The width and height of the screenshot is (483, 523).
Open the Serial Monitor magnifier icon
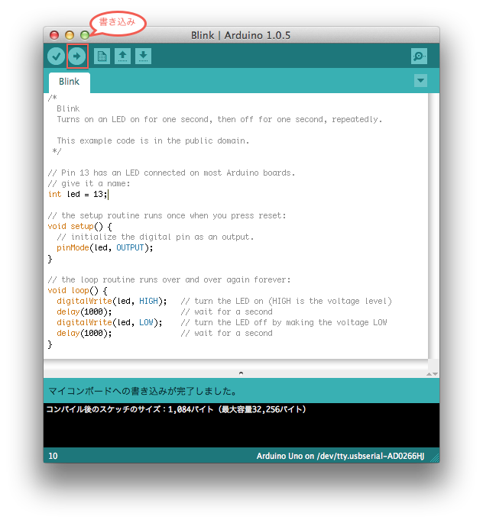pos(419,56)
